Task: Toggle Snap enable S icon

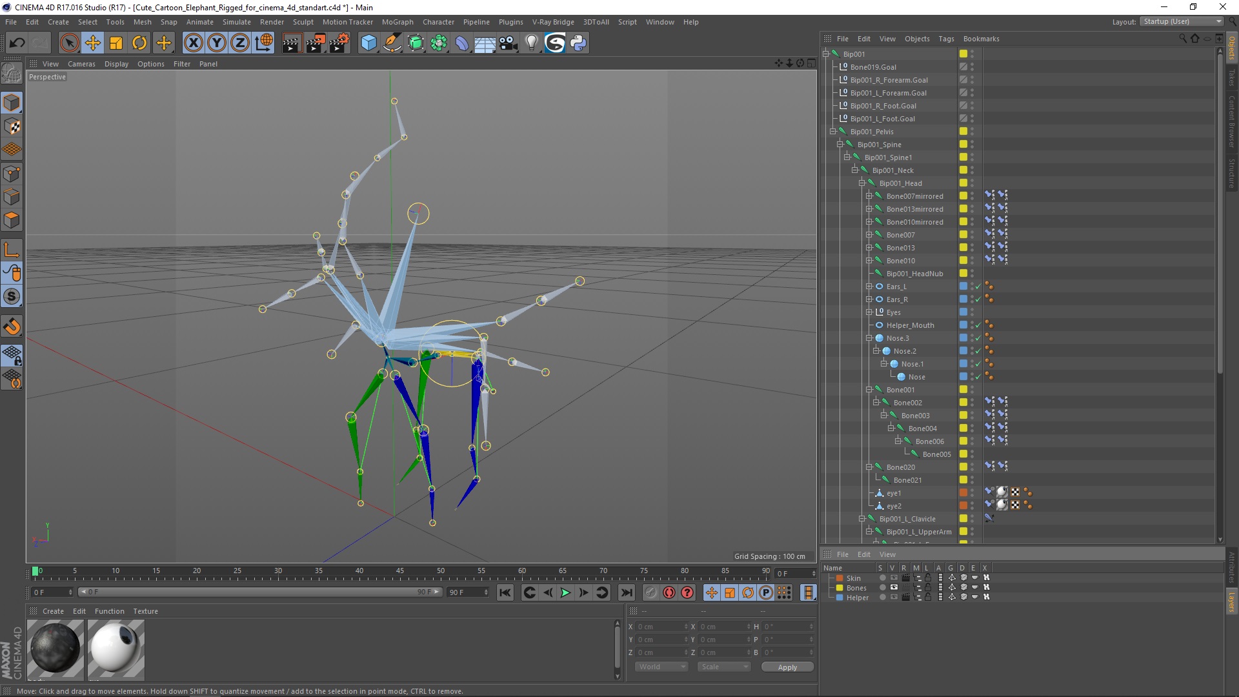Action: tap(12, 297)
